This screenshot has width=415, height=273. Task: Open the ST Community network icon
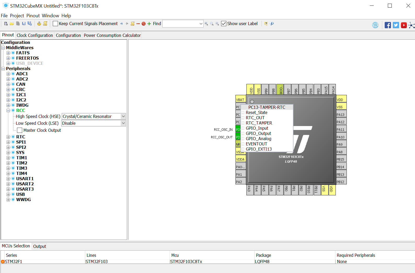412,25
